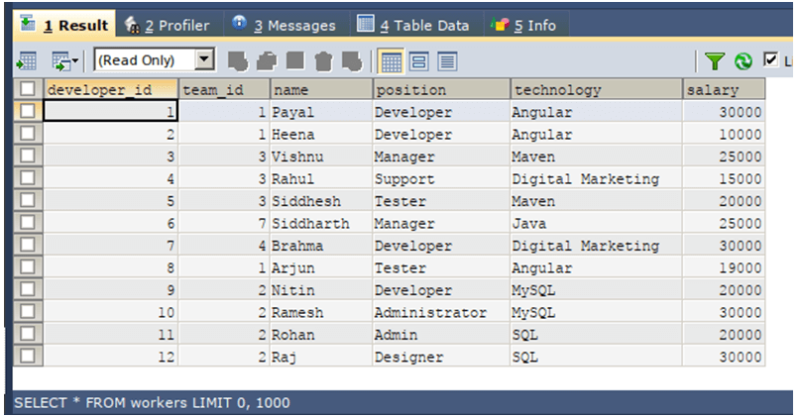Select the position cell 'Designer'
Screen dimensions: 800x417
click(x=442, y=357)
